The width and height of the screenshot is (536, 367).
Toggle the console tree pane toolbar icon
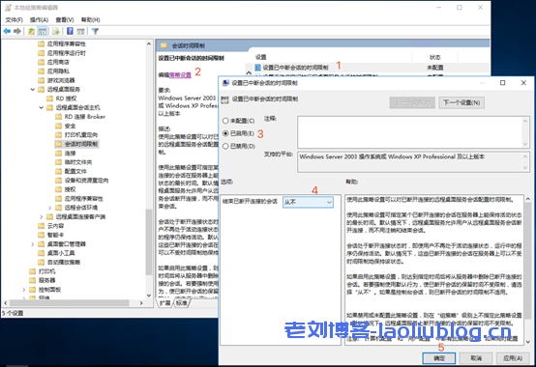(43, 31)
